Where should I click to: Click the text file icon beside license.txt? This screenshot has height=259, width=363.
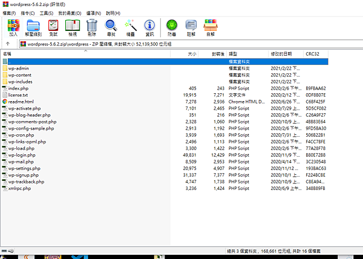click(5, 95)
